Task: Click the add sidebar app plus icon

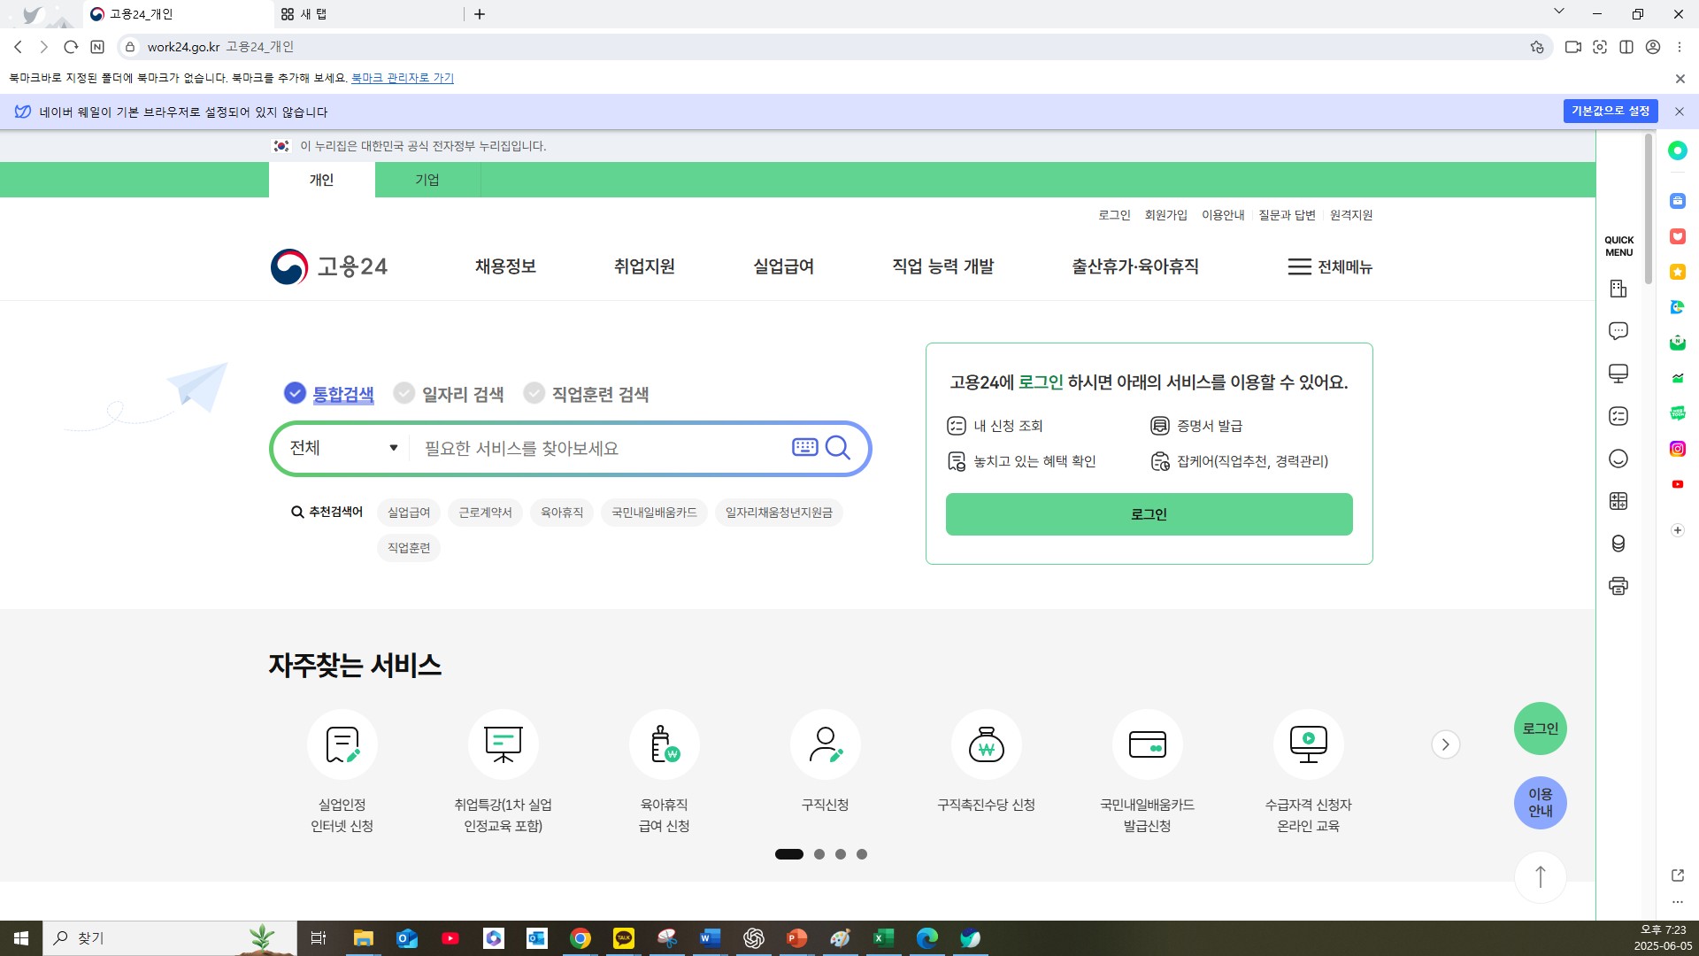Action: pos(1678,530)
